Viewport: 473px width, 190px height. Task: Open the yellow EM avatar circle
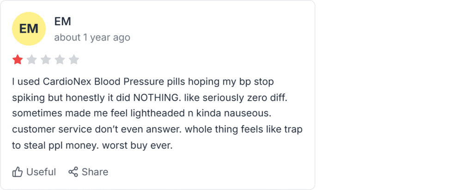point(29,29)
